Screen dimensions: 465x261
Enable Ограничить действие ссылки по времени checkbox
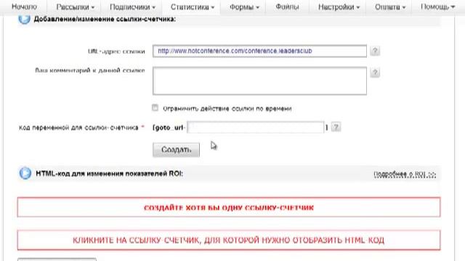155,108
